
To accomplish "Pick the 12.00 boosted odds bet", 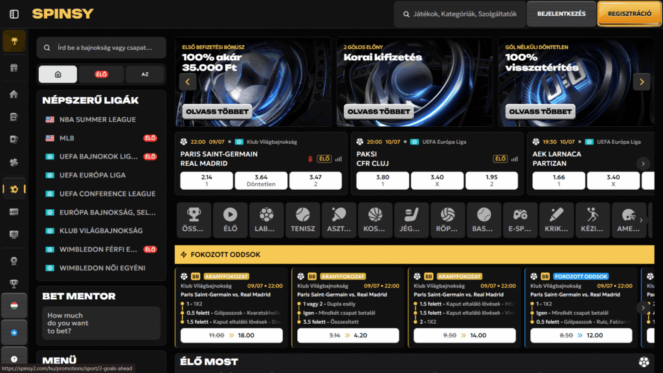I will 581,335.
